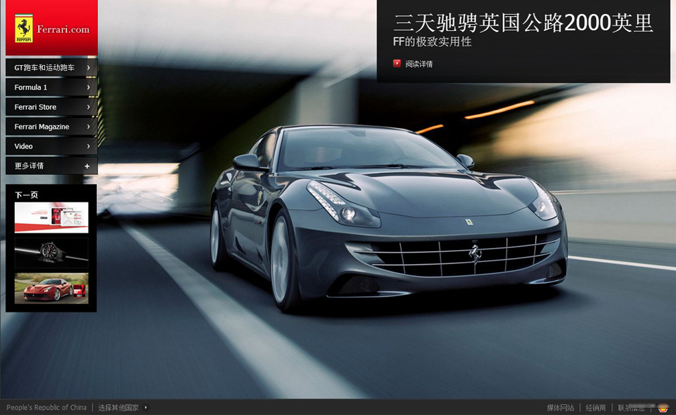Image resolution: width=676 pixels, height=415 pixels.
Task: Click the plus icon on 更多详情
Action: point(87,166)
